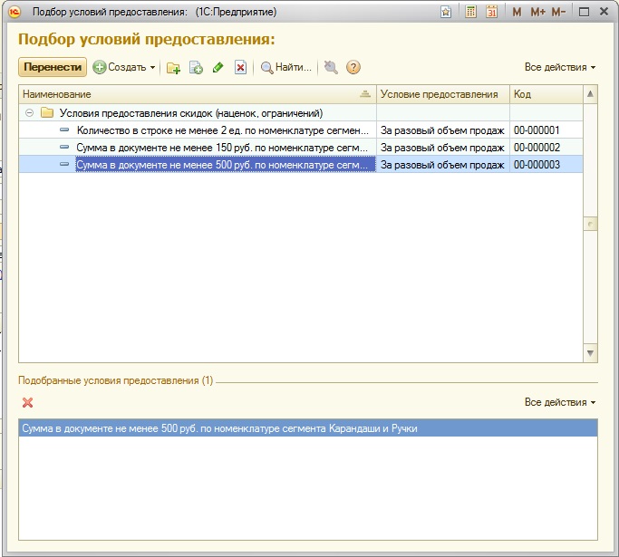Click the create new group folder icon
Screen dimensions: 619x557
click(174, 67)
